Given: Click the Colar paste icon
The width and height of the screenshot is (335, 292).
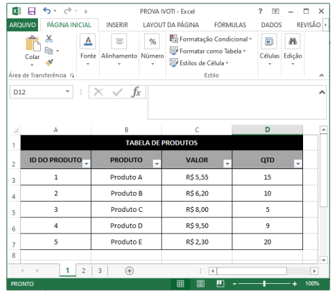Looking at the screenshot, I should pyautogui.click(x=33, y=43).
